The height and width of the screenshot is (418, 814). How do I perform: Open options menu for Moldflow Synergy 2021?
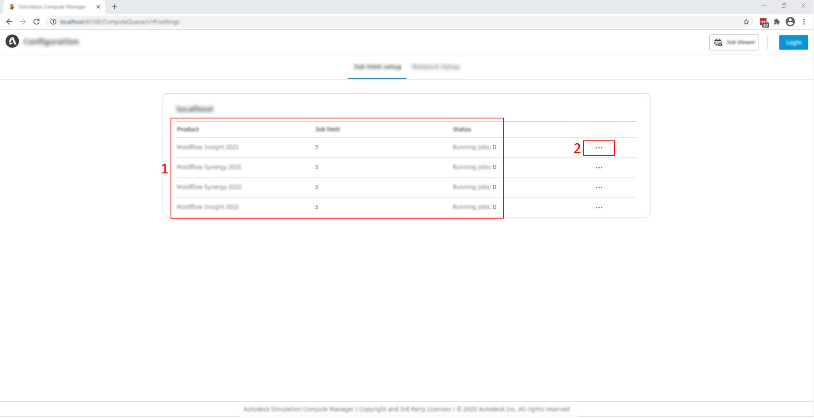coord(599,168)
